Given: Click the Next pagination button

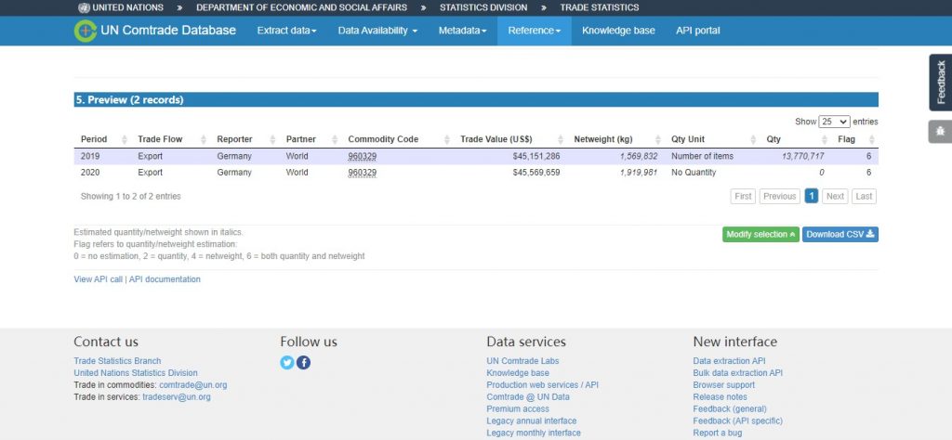Looking at the screenshot, I should 836,197.
